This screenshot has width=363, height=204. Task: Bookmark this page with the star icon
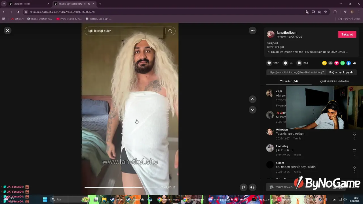coord(326,12)
